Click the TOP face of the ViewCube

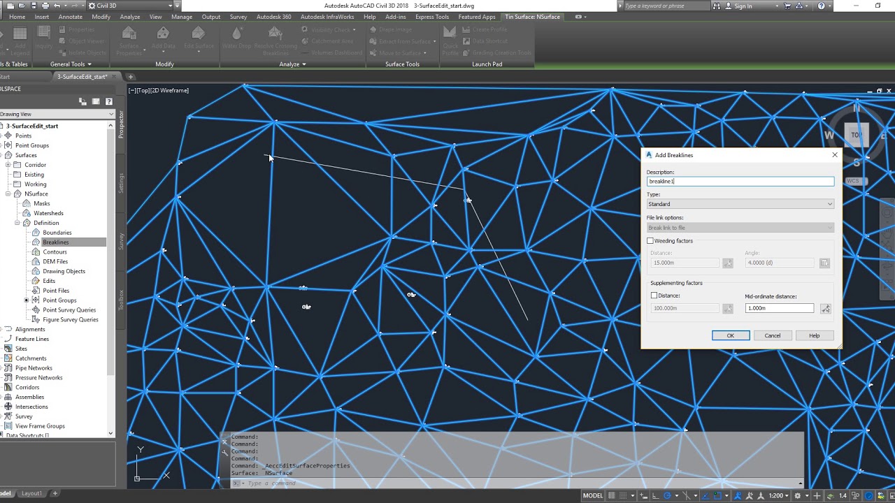pos(857,135)
